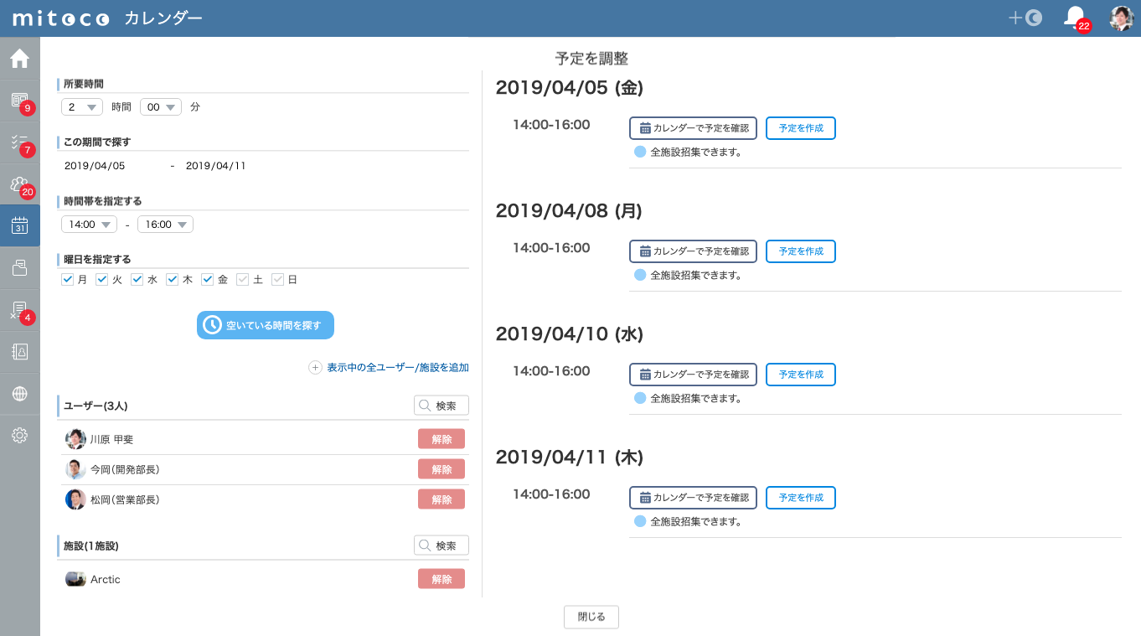Click the start date field 2019/04/05
This screenshot has height=636, width=1141.
pyautogui.click(x=95, y=166)
